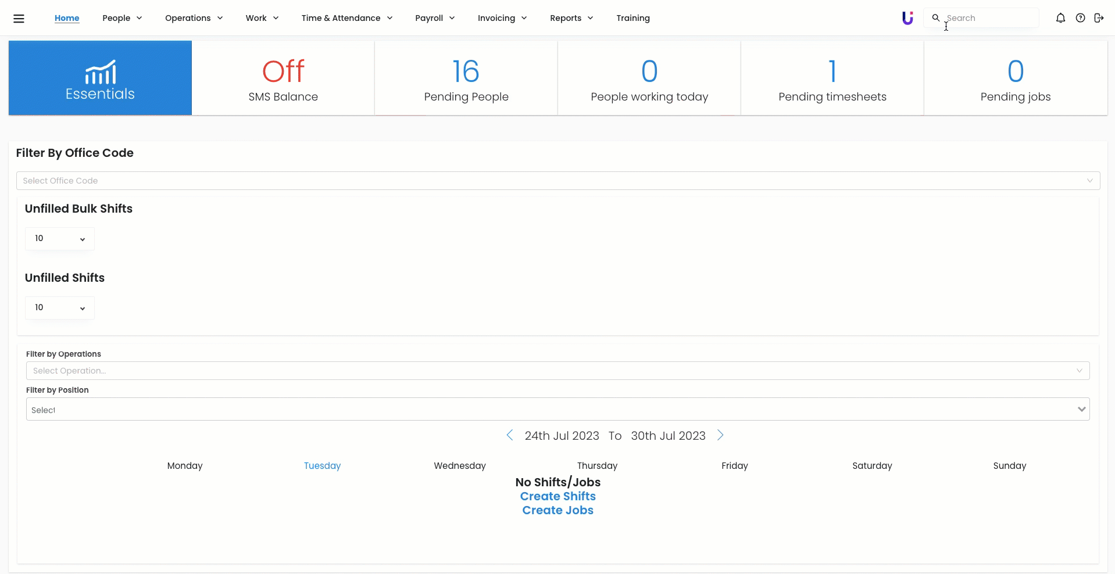Image resolution: width=1115 pixels, height=574 pixels.
Task: Open the Payroll menu
Action: pyautogui.click(x=434, y=18)
